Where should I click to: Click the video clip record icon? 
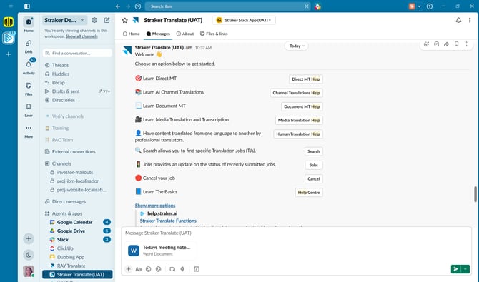click(x=172, y=269)
